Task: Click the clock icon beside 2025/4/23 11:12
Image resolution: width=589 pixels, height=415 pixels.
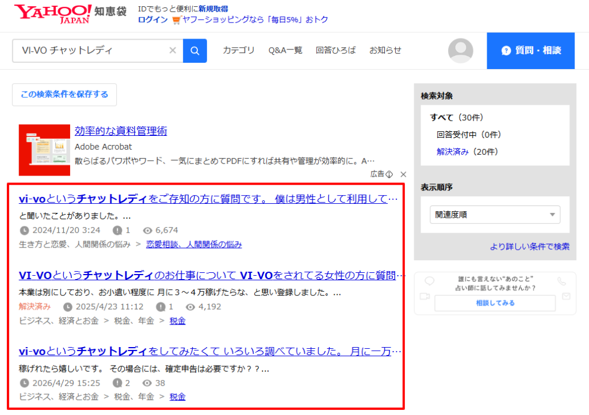Action: tap(68, 307)
